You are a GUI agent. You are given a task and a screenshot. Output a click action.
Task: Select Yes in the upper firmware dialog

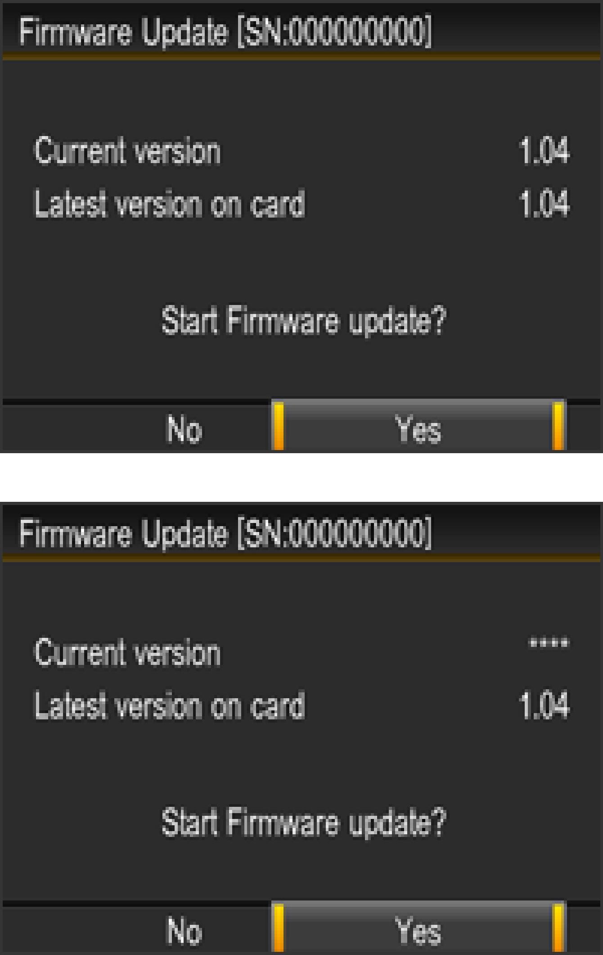click(418, 426)
